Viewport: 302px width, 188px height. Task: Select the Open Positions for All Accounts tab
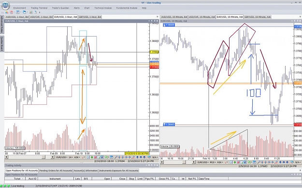(22, 171)
